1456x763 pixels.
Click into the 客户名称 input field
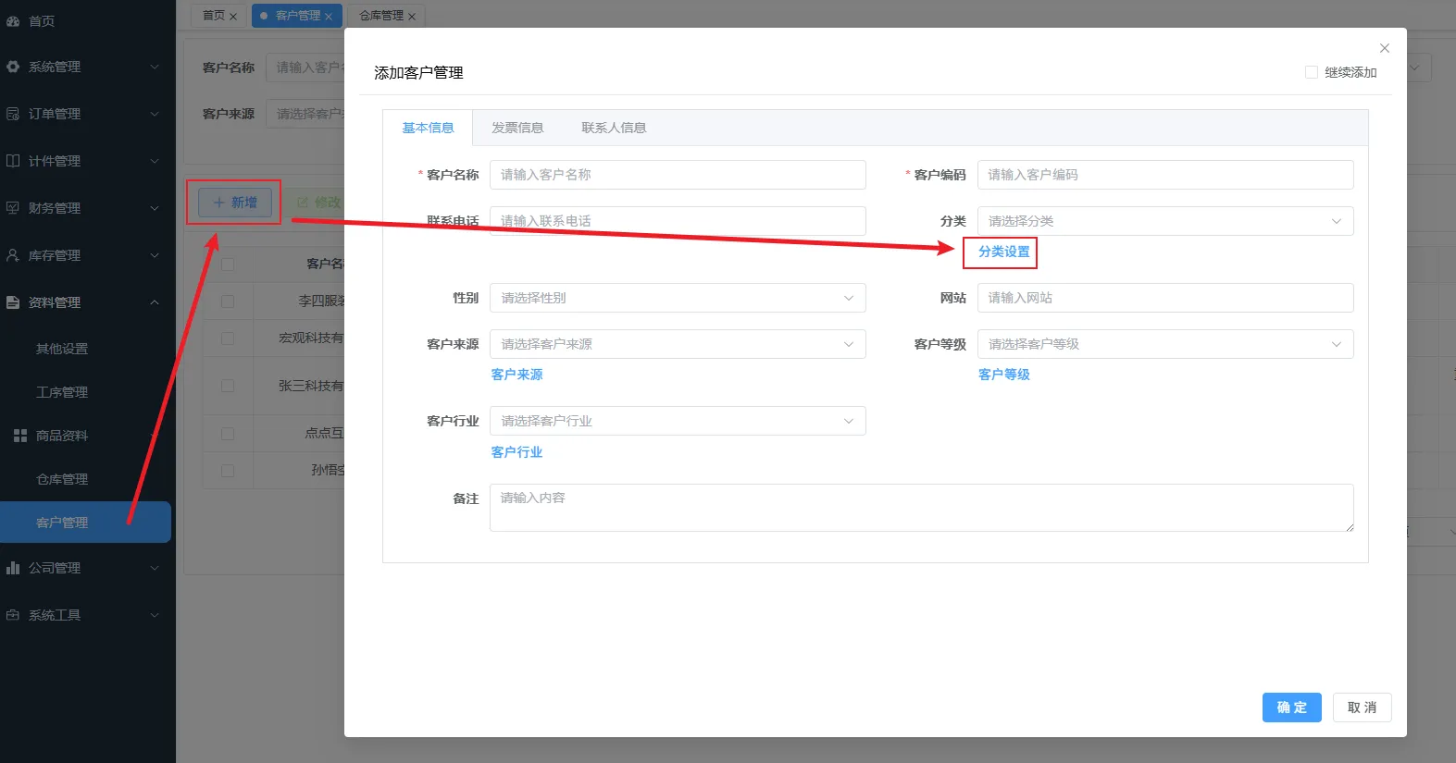[x=678, y=175]
